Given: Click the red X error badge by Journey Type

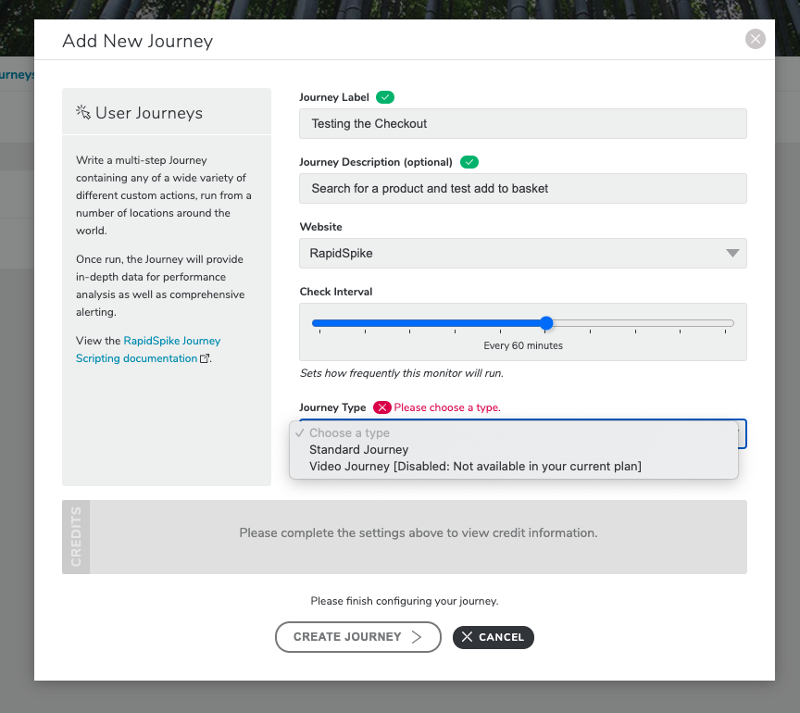Looking at the screenshot, I should pos(382,407).
